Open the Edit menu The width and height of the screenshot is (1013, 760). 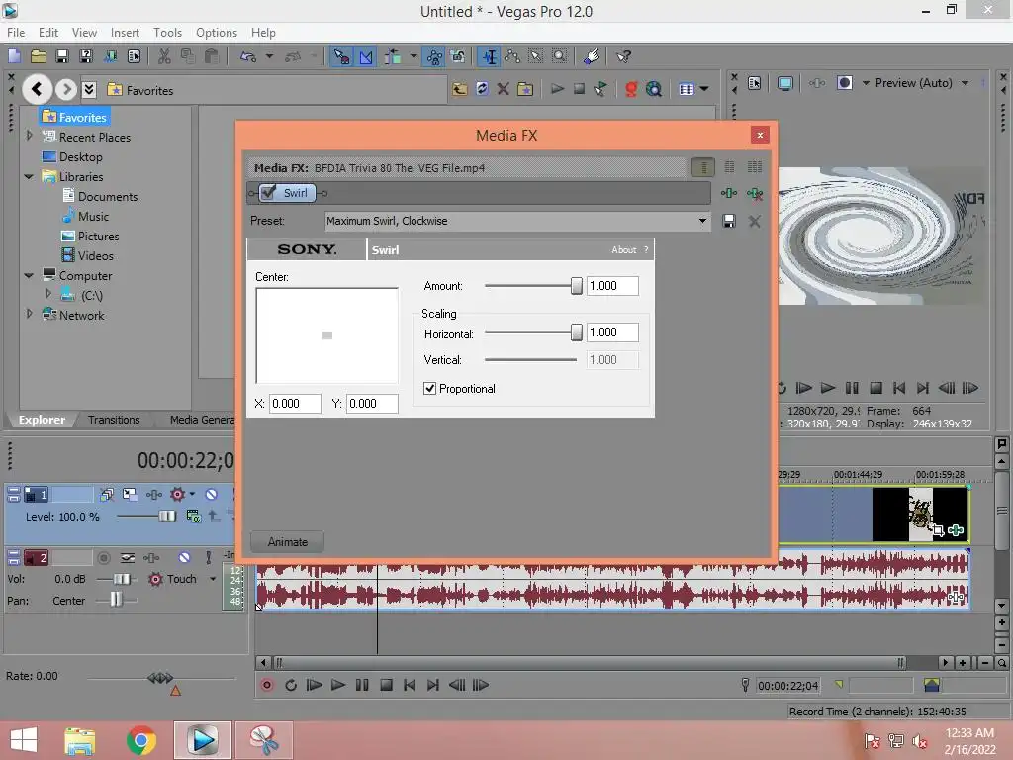click(47, 33)
